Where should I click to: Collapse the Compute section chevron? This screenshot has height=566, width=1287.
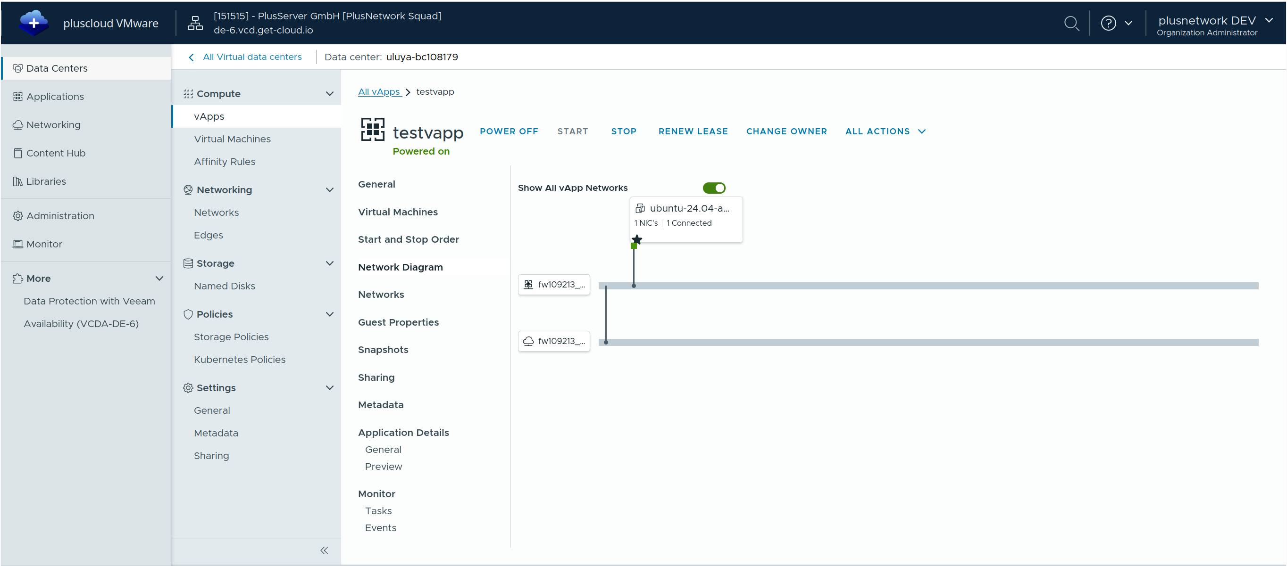click(x=329, y=94)
